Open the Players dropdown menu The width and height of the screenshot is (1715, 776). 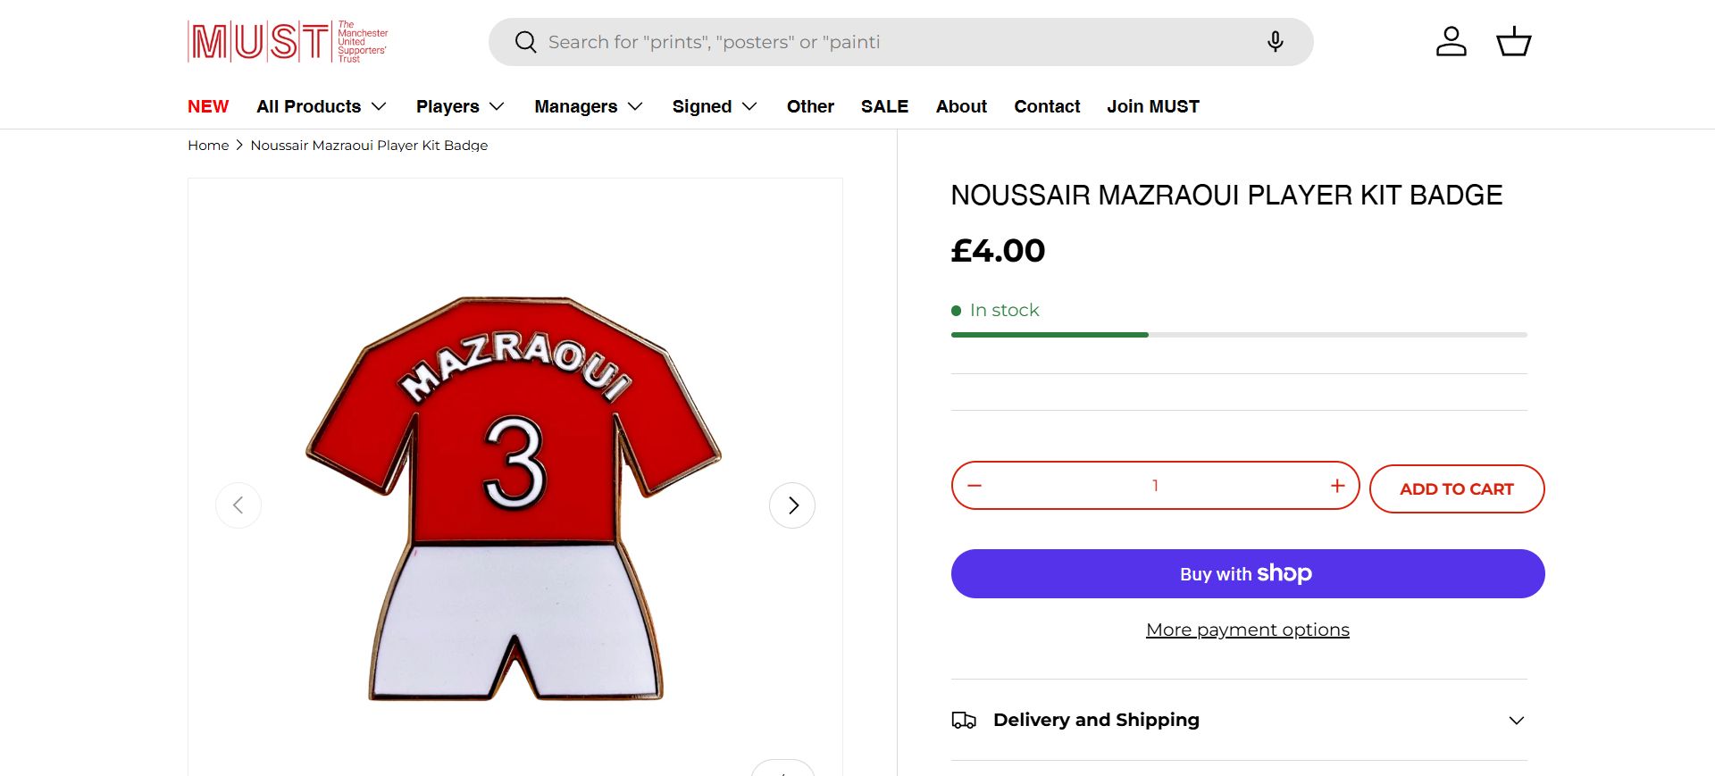(460, 106)
